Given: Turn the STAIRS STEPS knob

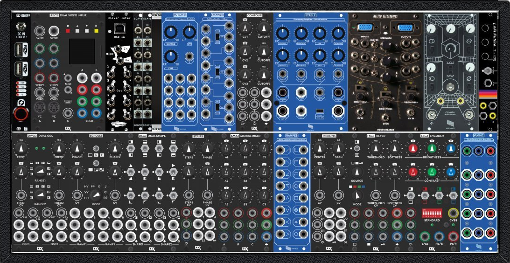Looking at the screenshot, I should 188,149.
